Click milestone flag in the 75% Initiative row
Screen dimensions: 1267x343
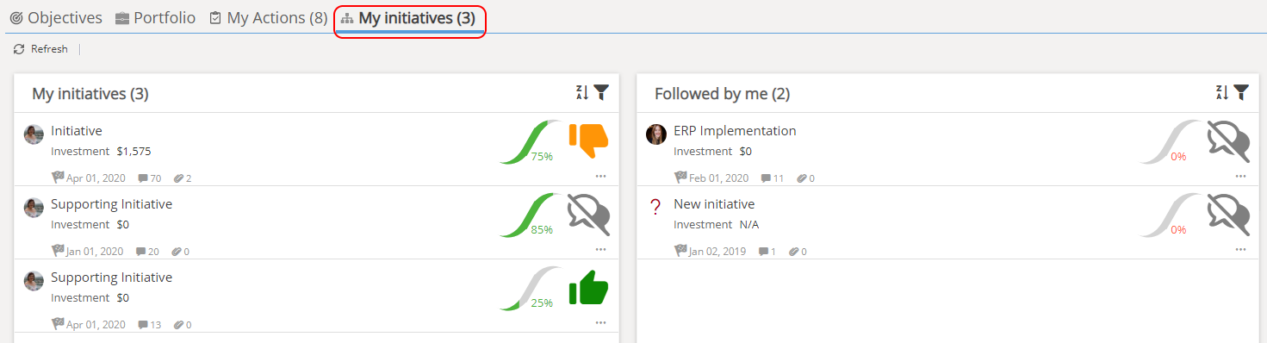[58, 178]
